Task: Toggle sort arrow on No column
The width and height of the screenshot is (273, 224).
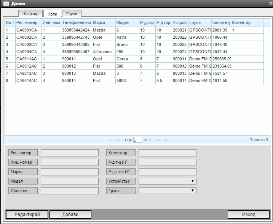Action: click(13, 22)
